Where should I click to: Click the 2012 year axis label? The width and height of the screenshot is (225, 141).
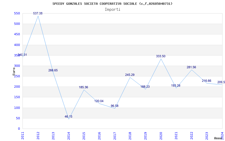[38, 136]
